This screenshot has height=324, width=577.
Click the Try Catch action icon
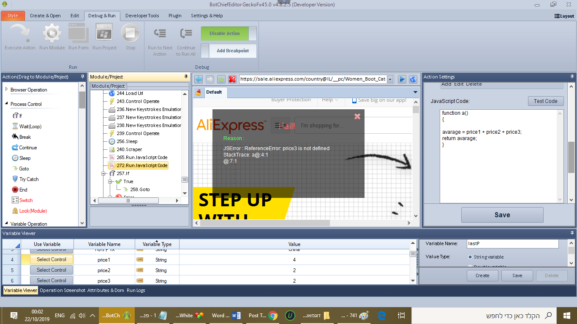coord(15,179)
